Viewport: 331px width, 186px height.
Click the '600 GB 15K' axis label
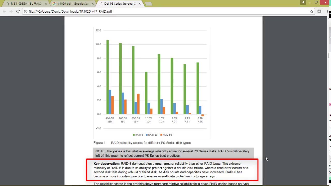click(x=136, y=120)
